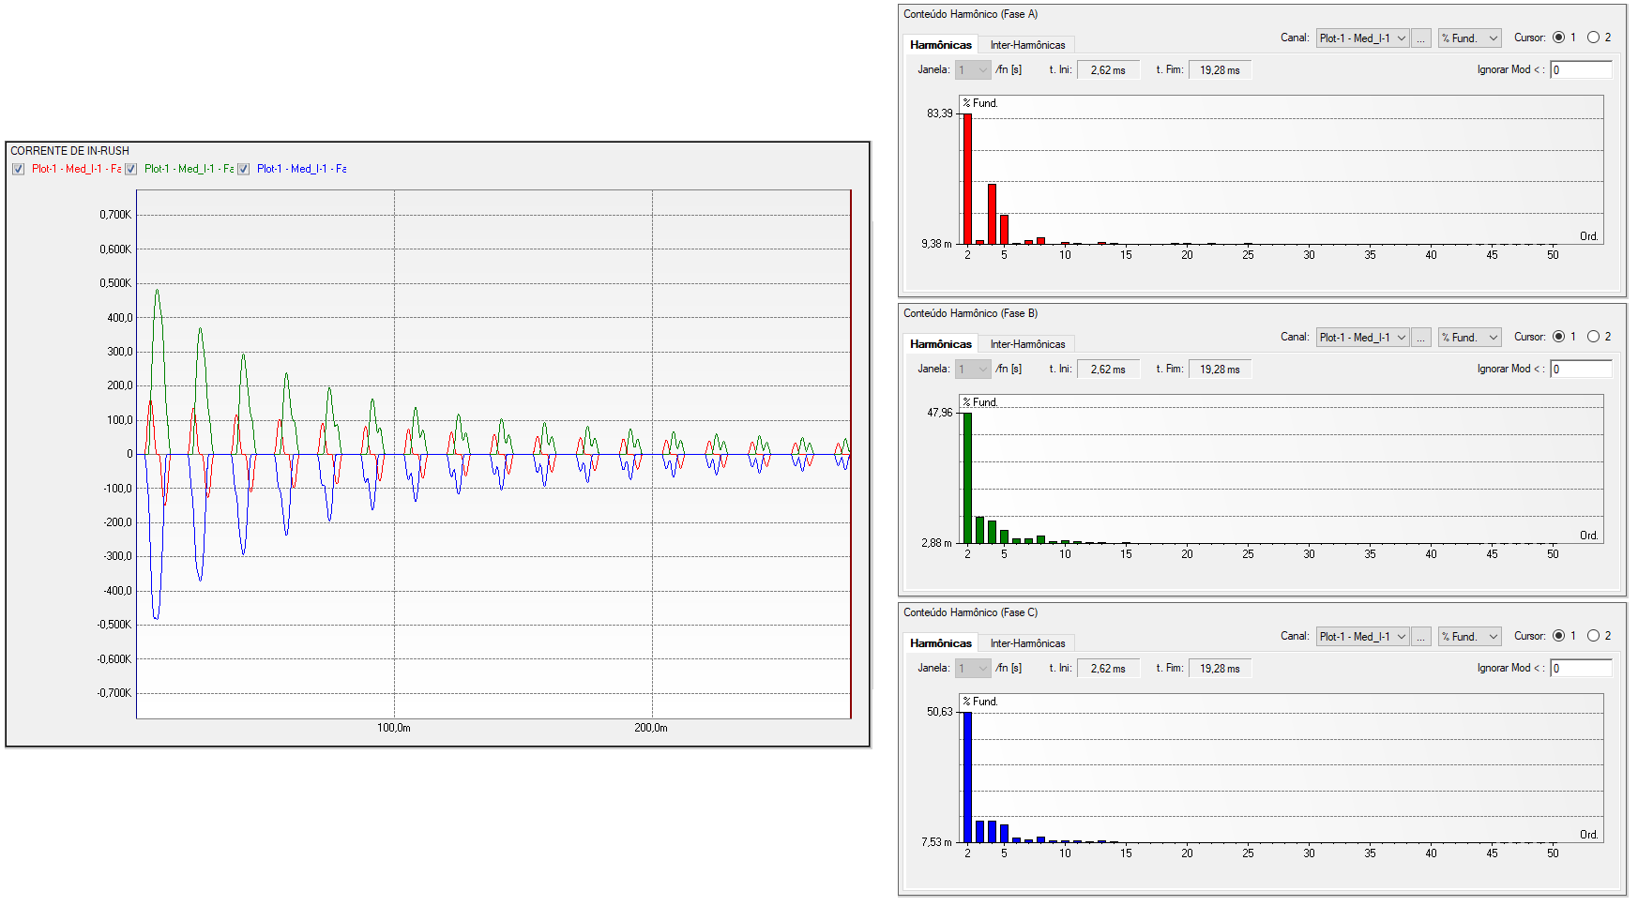Select Cursor 1 radio in Fase B panel
The height and width of the screenshot is (906, 1638).
click(1558, 337)
